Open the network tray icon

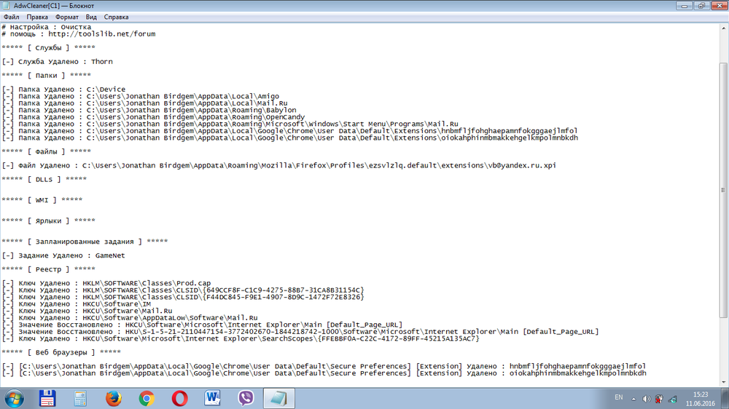(x=673, y=400)
